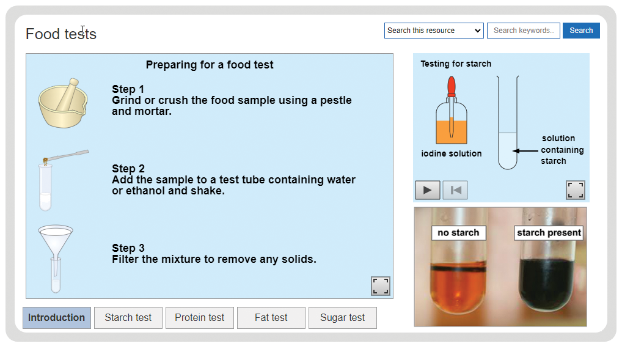The height and width of the screenshot is (346, 622).
Task: Go to the Fat test tab
Action: point(271,318)
